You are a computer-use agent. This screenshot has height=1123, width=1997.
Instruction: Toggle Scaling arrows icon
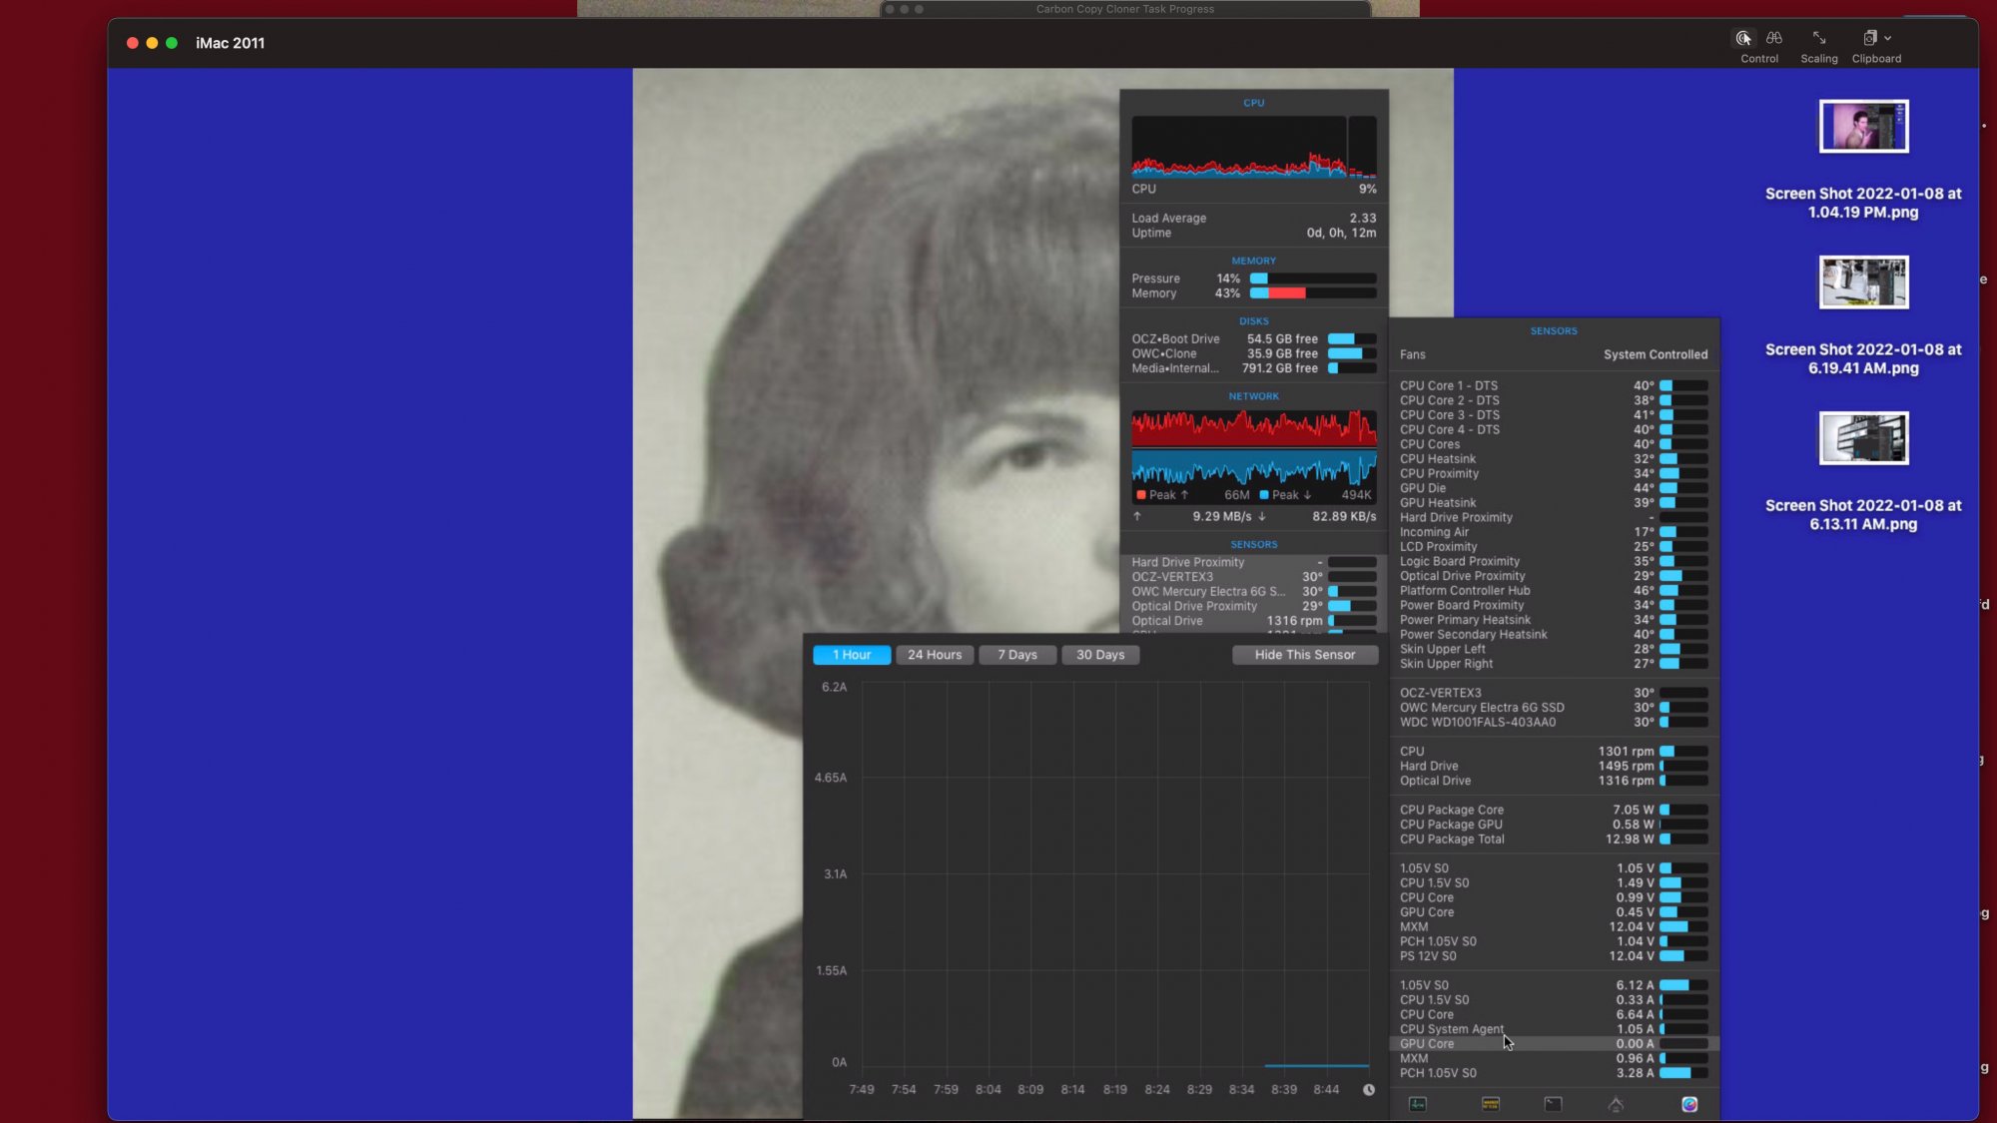[x=1819, y=38]
